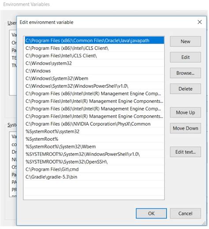209x229 pixels.
Task: Select the C:\Windows\system32 entry
Action: 94,63
